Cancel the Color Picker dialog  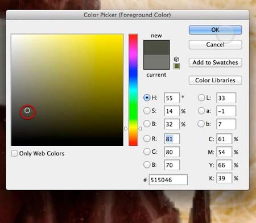coord(215,45)
